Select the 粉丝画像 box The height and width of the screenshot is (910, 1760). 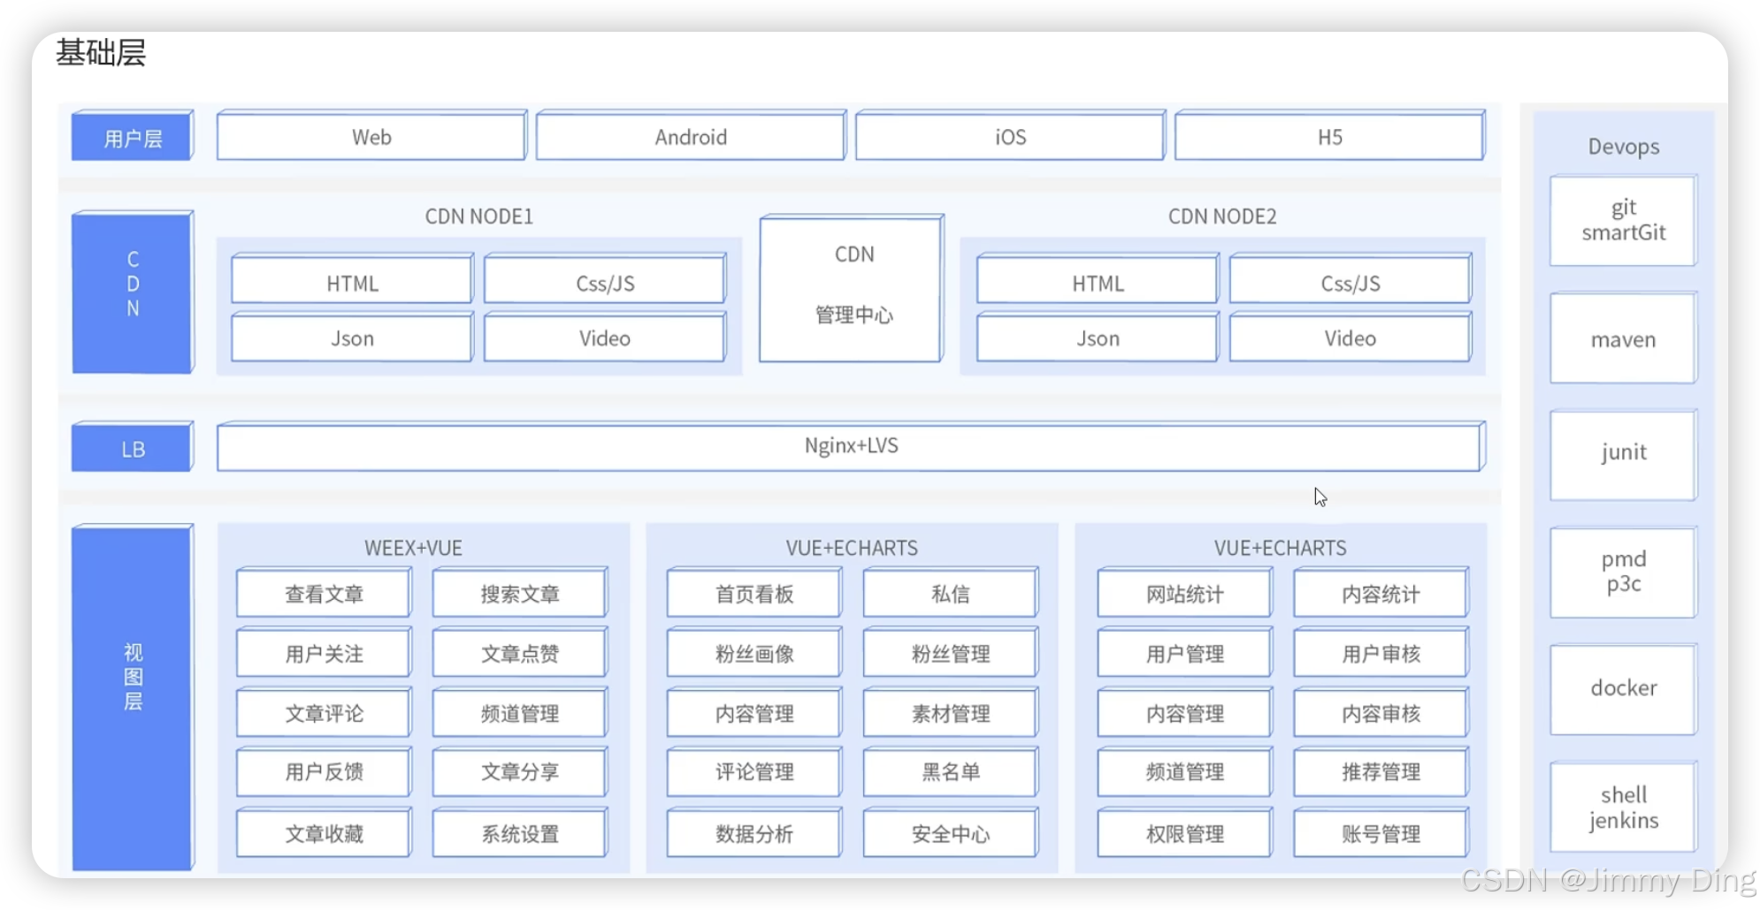pyautogui.click(x=754, y=652)
